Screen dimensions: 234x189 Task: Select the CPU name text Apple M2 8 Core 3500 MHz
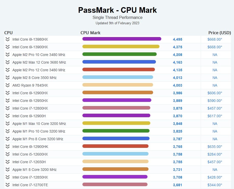[34, 78]
